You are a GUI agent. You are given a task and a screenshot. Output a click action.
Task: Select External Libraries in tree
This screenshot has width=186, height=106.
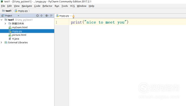coord(18,43)
